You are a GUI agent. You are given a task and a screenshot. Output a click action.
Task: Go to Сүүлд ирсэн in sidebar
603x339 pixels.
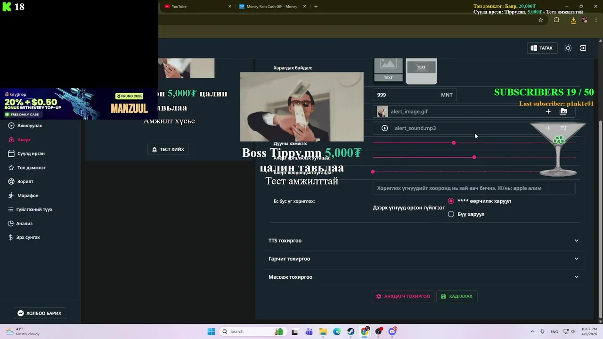point(27,153)
